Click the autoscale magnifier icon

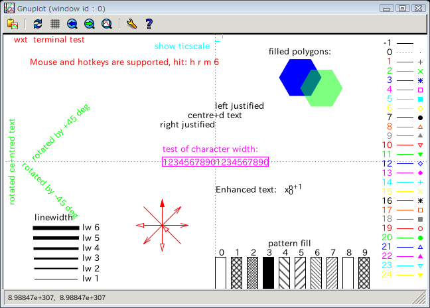coord(106,24)
